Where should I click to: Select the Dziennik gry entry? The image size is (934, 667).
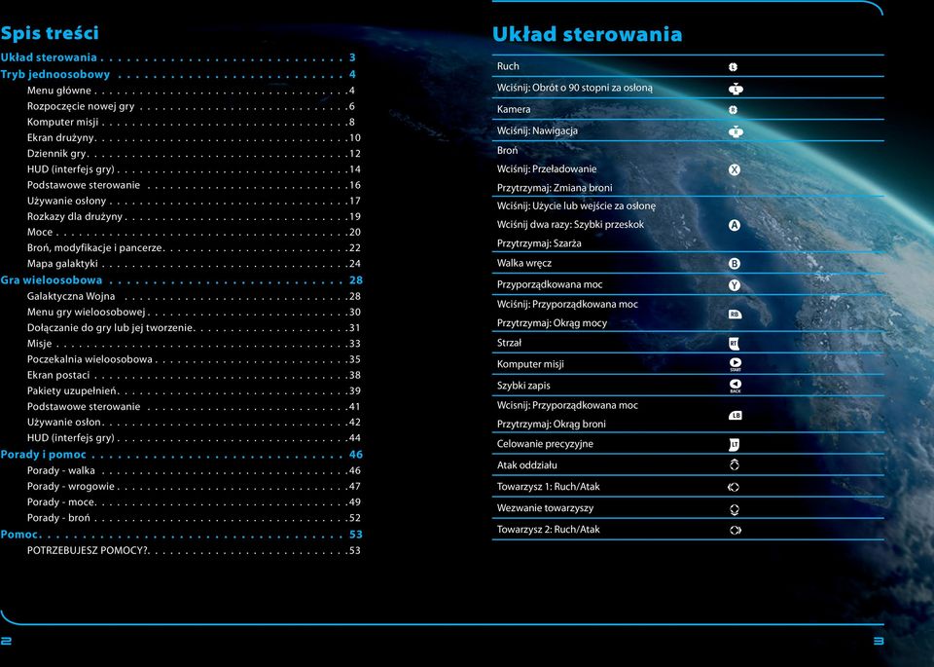(194, 153)
